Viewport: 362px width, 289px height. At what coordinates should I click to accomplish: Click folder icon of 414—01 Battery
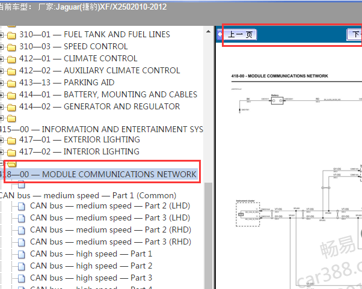point(11,96)
